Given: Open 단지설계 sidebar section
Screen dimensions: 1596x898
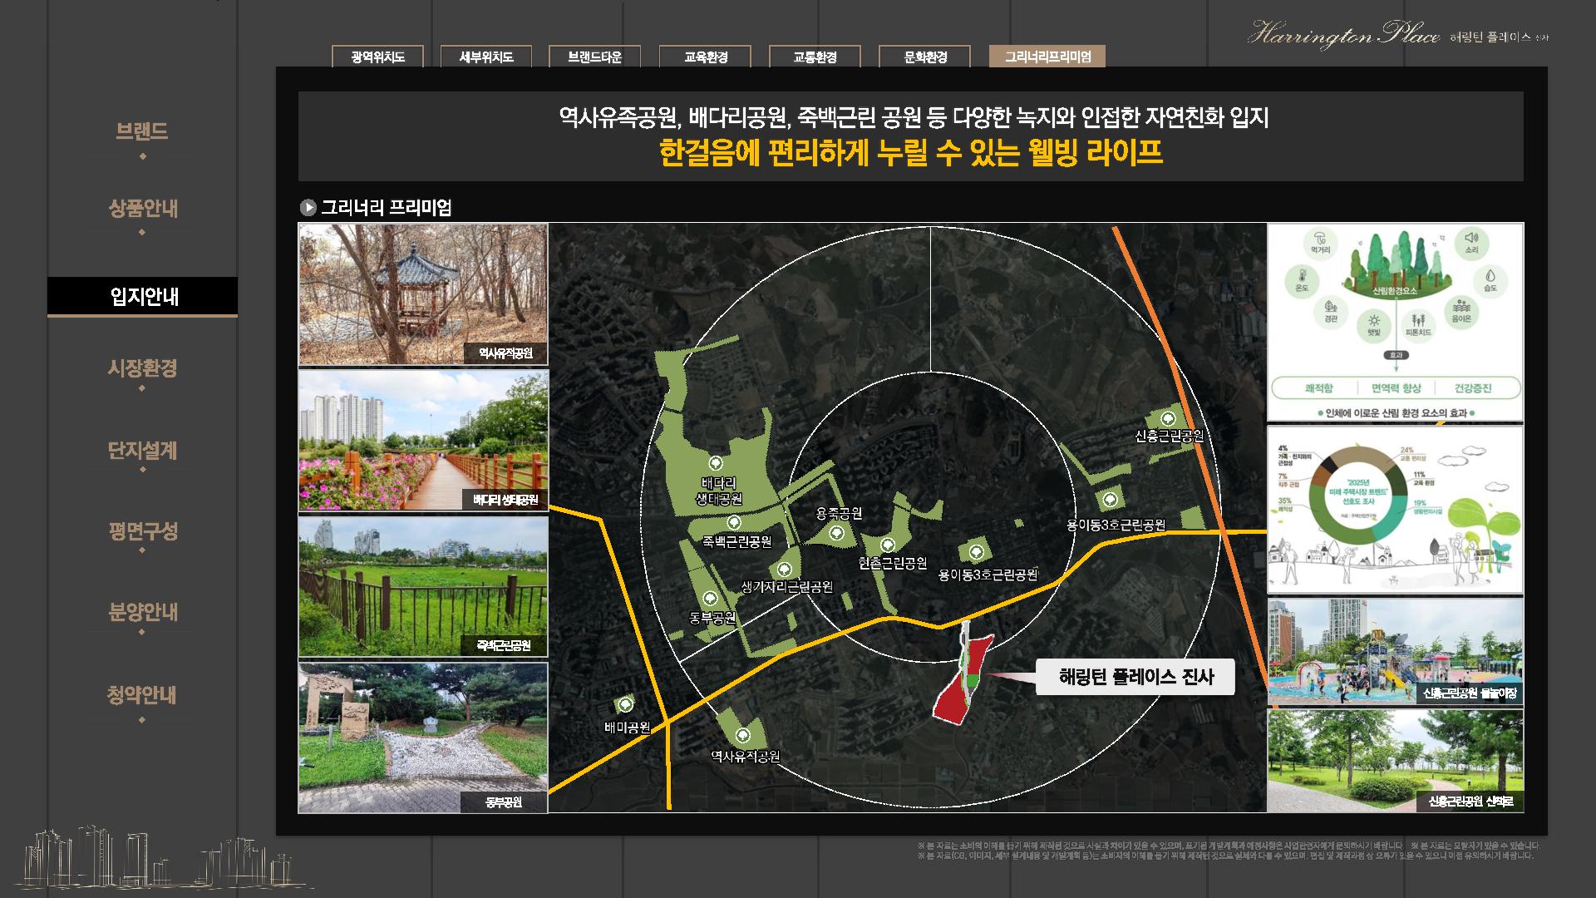Looking at the screenshot, I should 142,450.
